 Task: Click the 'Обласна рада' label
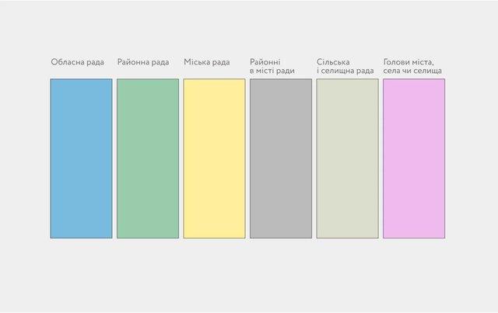78,62
